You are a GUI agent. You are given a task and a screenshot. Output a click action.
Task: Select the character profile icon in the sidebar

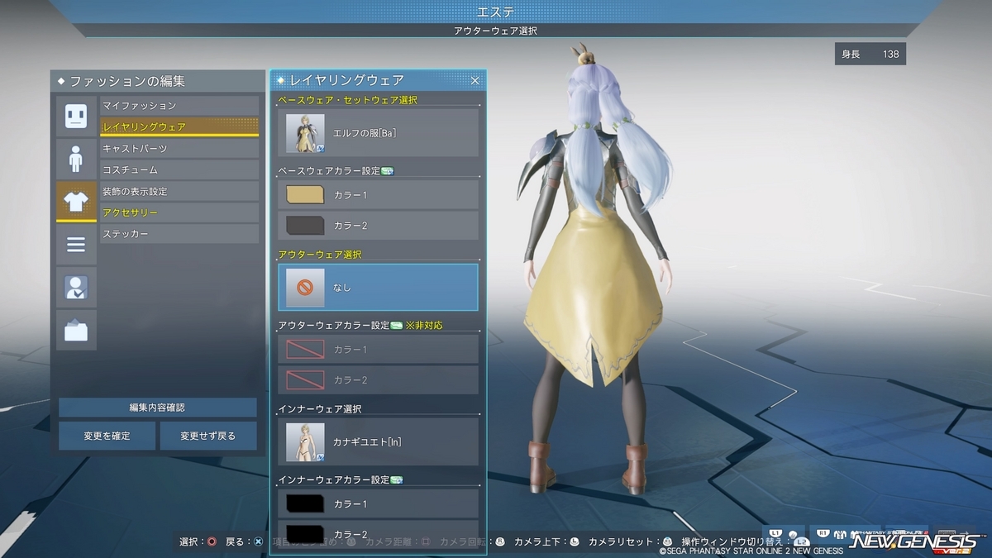tap(76, 288)
